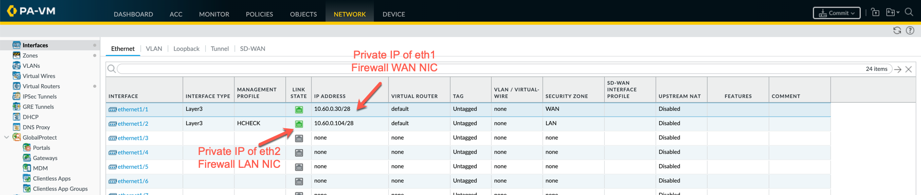Open the ethernet1/2 interface link
Image resolution: width=921 pixels, height=195 pixels.
(x=133, y=124)
